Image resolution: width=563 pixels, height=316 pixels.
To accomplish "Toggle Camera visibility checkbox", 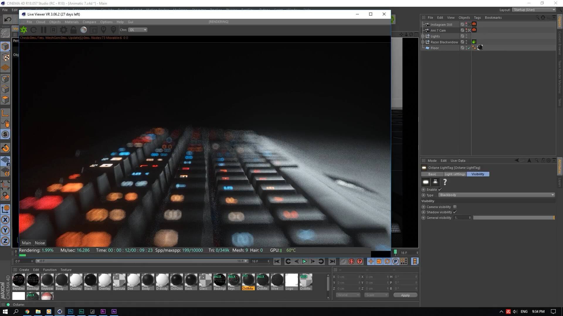I will coord(455,207).
